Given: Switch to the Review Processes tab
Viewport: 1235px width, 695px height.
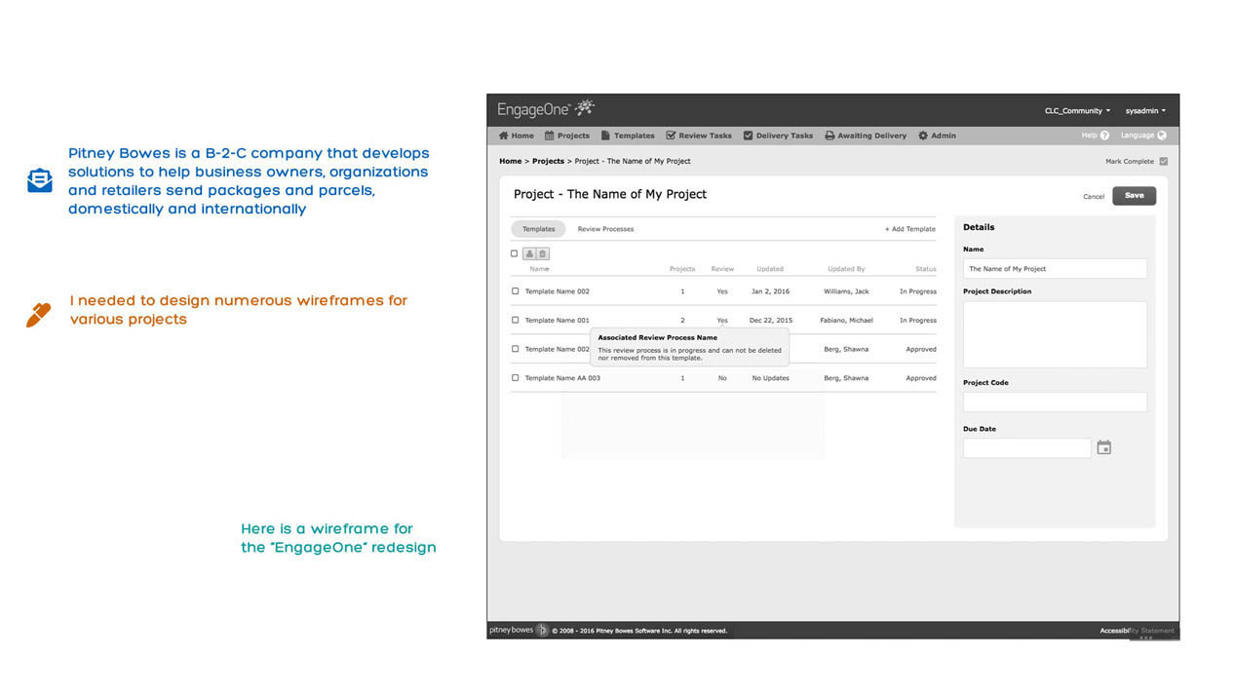Looking at the screenshot, I should (605, 229).
